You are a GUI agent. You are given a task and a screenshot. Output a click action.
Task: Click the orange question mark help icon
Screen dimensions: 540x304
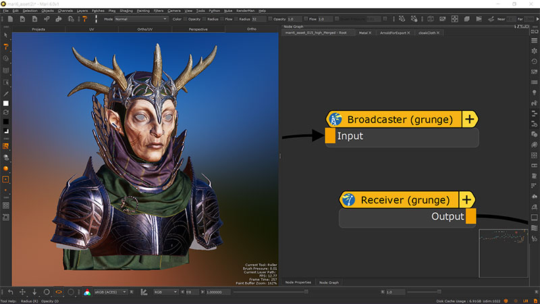click(85, 19)
